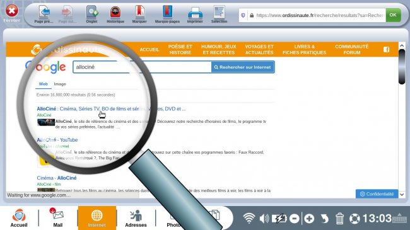Viewport: 410px width, 230px height.
Task: Click the plus zoom-in icon
Action: [x=309, y=219]
